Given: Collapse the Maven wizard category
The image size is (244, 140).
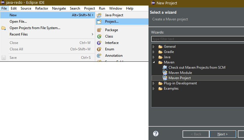Looking at the screenshot, I should point(154,62).
